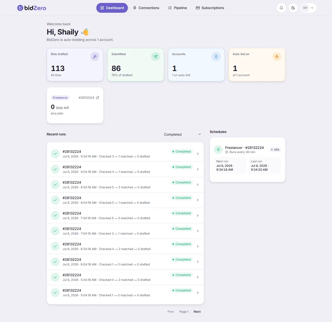Expand the 8:34:18 AM run chevron

tap(198, 185)
